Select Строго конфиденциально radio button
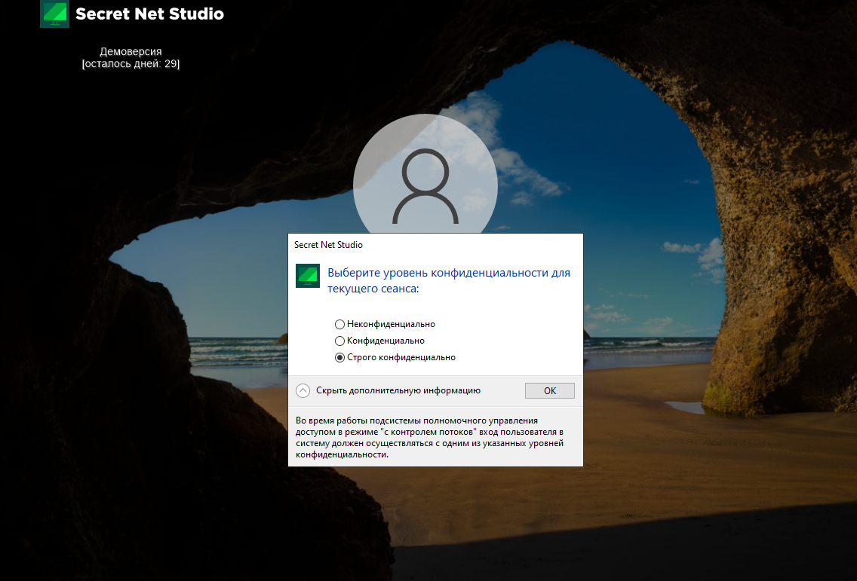 pyautogui.click(x=395, y=357)
